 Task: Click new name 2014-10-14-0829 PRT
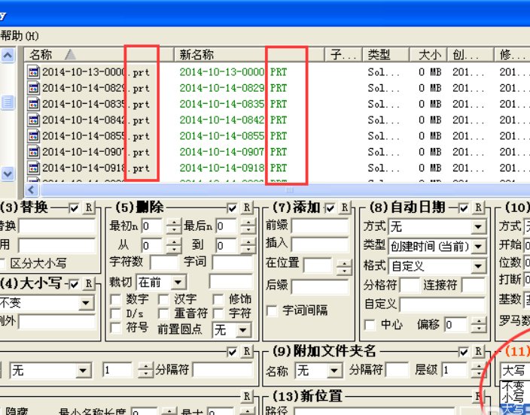[x=233, y=88]
